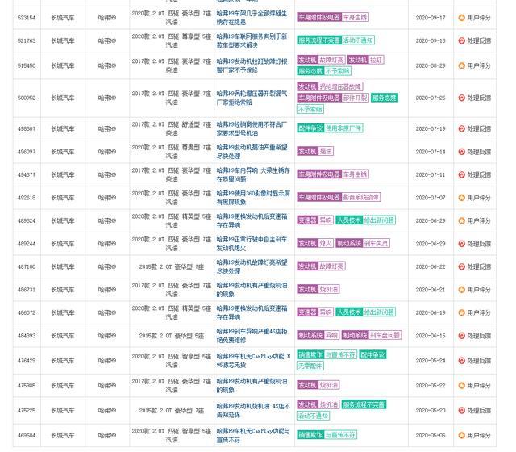Click the 处理反馈 icon in row 476429
Image resolution: width=516 pixels, height=452 pixels.
click(462, 361)
